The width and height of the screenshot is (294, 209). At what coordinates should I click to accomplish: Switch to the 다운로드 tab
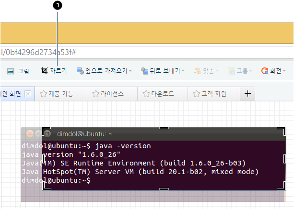(163, 94)
